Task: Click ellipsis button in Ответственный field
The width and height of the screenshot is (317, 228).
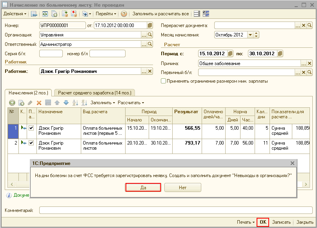Action: [144, 44]
